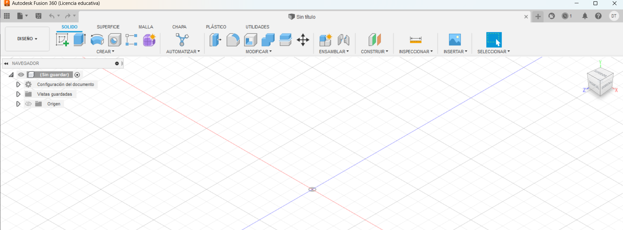
Task: Open the notifications bell
Action: tap(585, 16)
